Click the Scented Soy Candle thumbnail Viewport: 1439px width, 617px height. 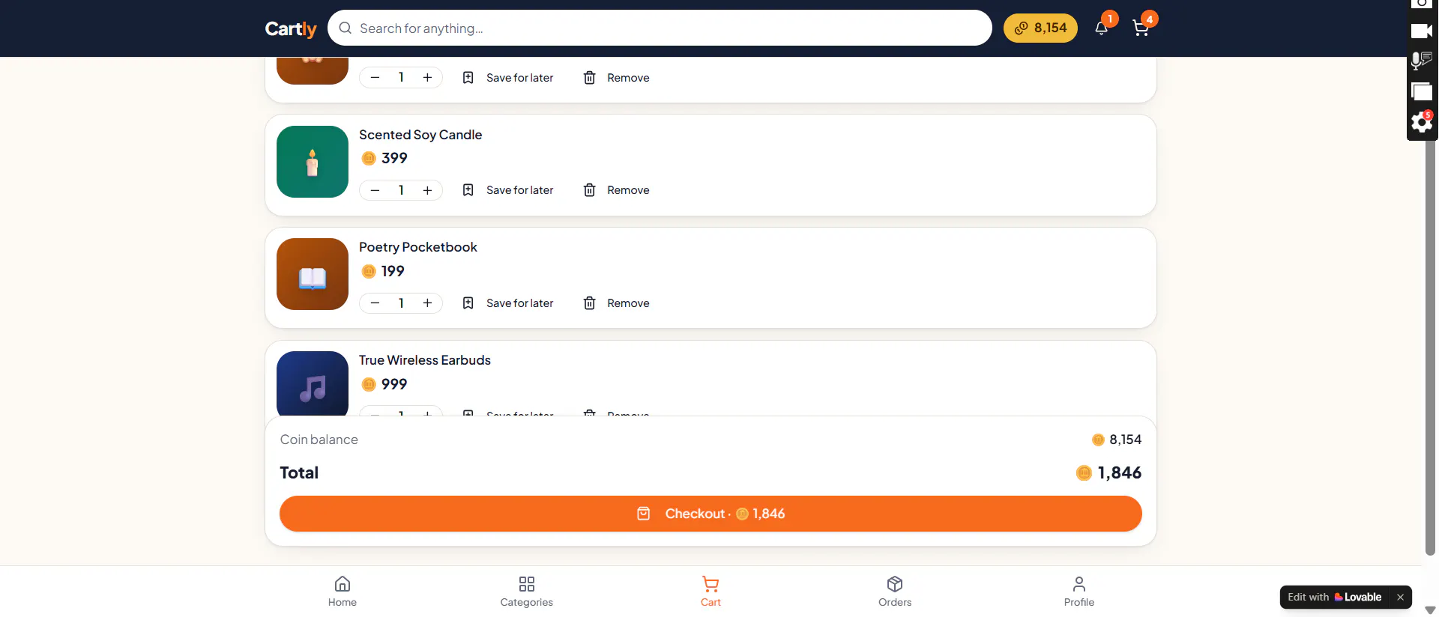pyautogui.click(x=313, y=162)
